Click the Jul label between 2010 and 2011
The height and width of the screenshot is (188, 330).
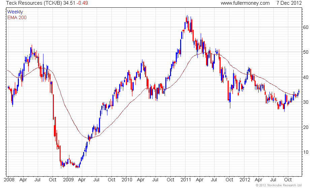click(x=155, y=180)
